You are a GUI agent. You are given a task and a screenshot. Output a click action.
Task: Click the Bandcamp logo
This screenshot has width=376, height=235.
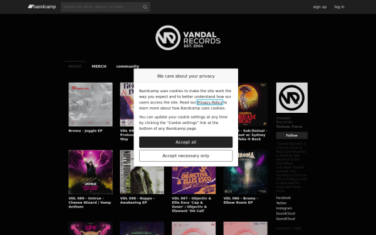pyautogui.click(x=42, y=7)
